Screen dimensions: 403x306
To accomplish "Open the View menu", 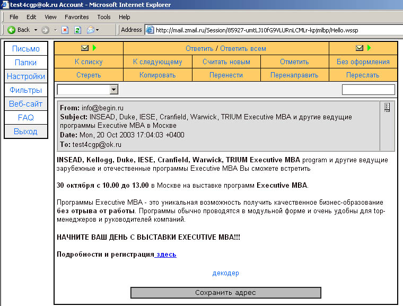I will pyautogui.click(x=50, y=17).
